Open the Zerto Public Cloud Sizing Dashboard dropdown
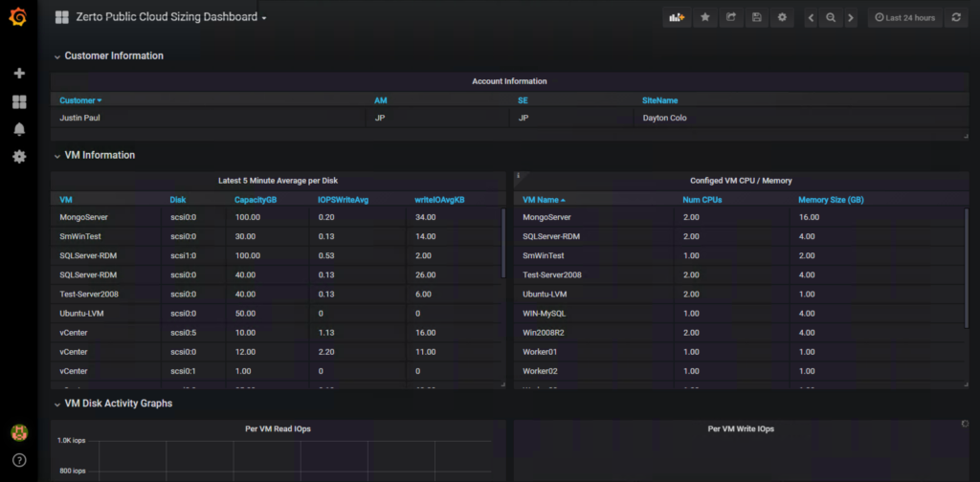The height and width of the screenshot is (482, 980). pyautogui.click(x=171, y=17)
